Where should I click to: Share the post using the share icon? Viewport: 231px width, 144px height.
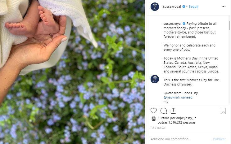(x=173, y=111)
